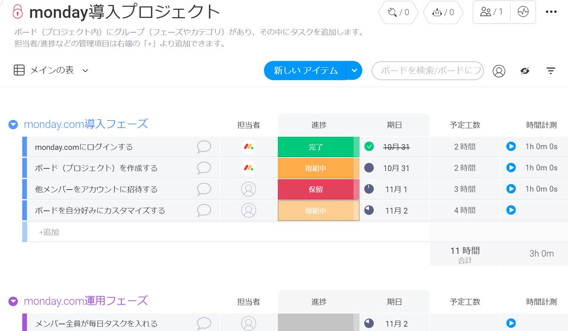
Task: Click the 11 時間 合計 summary cell
Action: [x=465, y=254]
